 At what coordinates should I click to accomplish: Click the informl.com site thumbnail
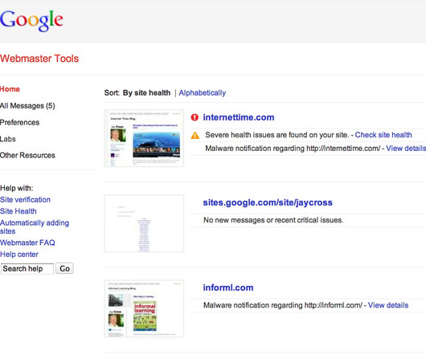[x=144, y=308]
